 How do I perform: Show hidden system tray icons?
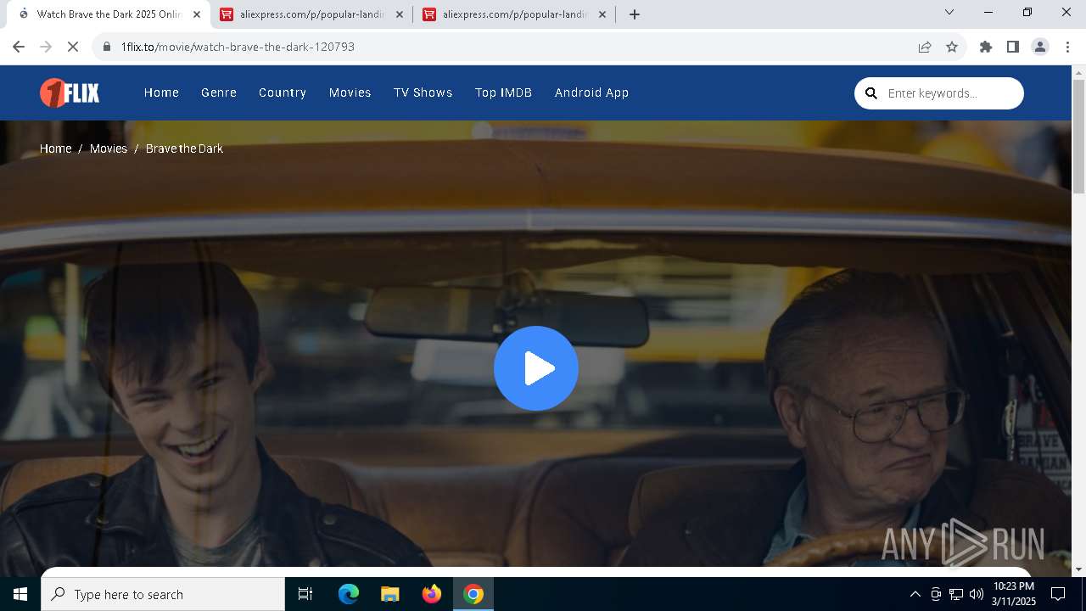[x=915, y=594]
